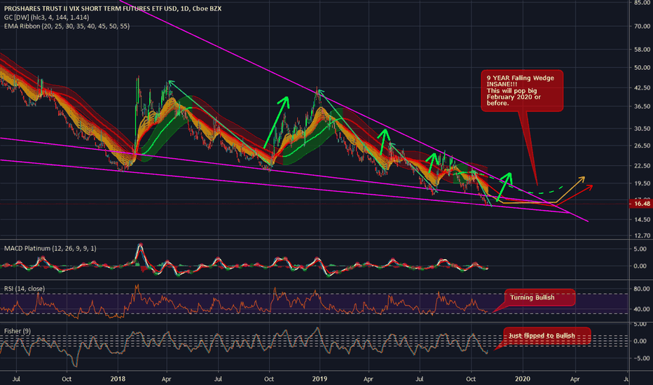The height and width of the screenshot is (385, 653).
Task: Click the 12.70 price axis label
Action: click(642, 236)
